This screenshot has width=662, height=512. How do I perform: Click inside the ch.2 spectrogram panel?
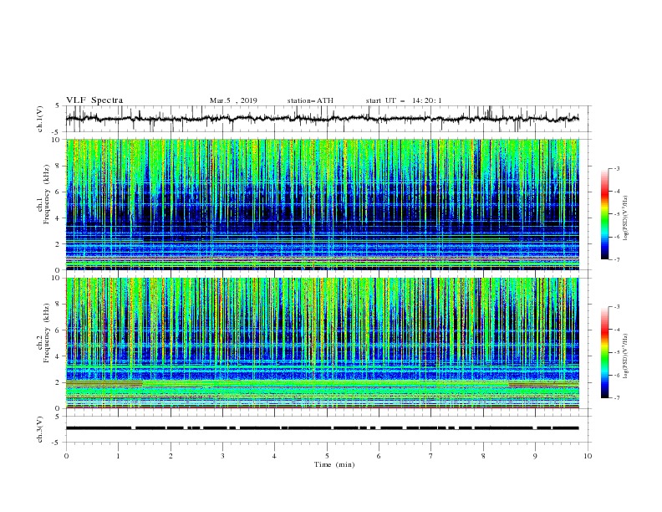323,343
